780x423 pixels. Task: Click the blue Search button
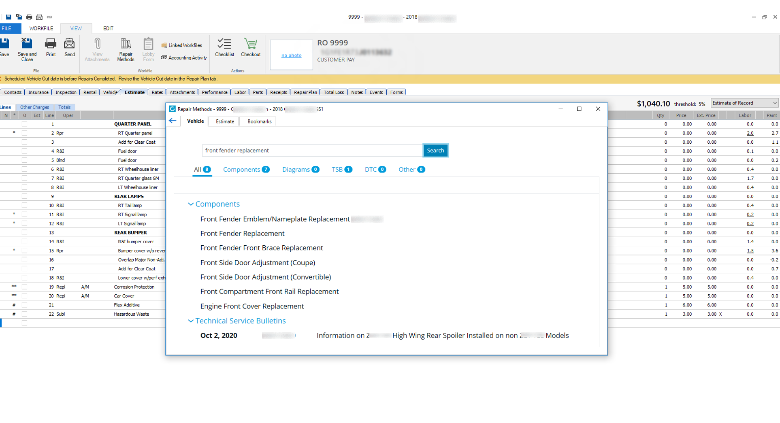pos(435,151)
